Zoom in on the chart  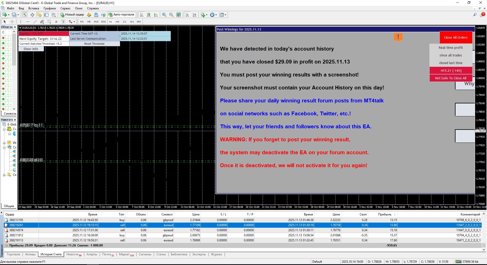coord(164,15)
